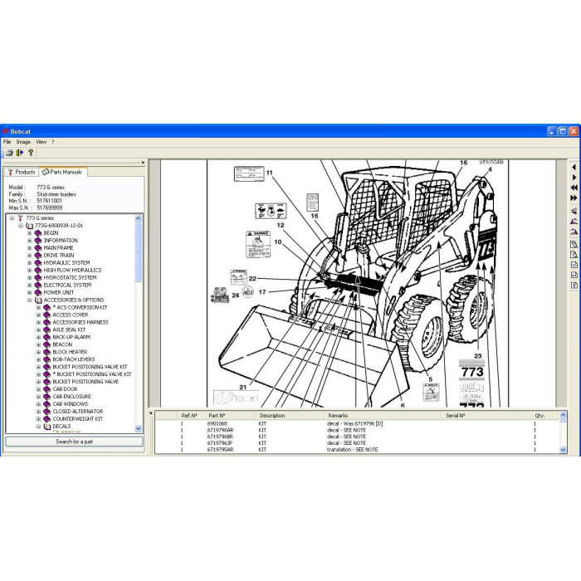Select the part number 6901068 row
The width and height of the screenshot is (581, 581).
pyautogui.click(x=358, y=423)
